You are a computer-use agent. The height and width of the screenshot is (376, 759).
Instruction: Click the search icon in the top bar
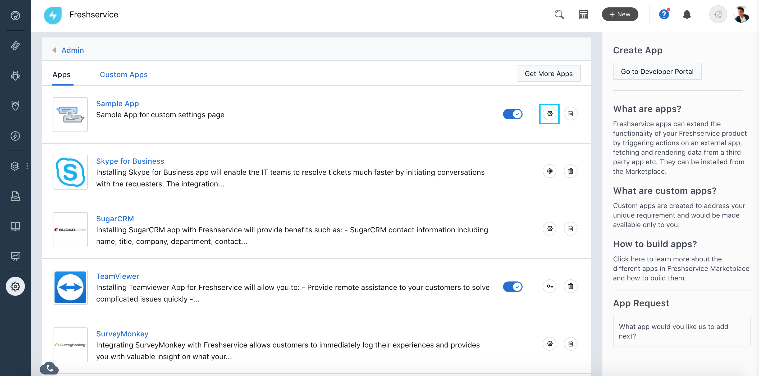[560, 14]
